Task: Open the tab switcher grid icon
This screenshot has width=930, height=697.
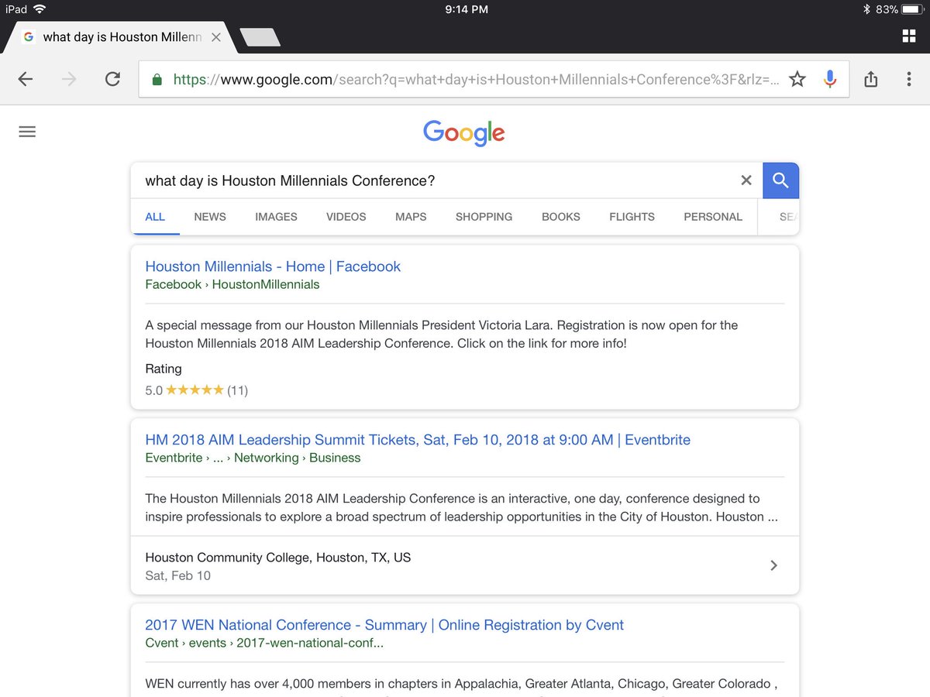Action: coord(909,36)
